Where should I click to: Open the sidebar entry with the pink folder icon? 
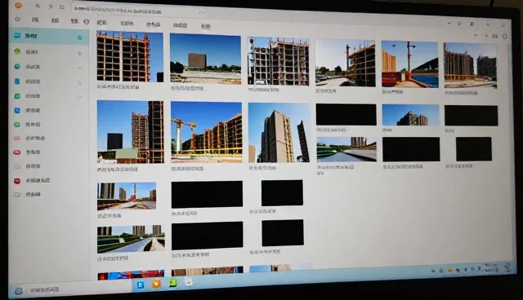tap(29, 138)
